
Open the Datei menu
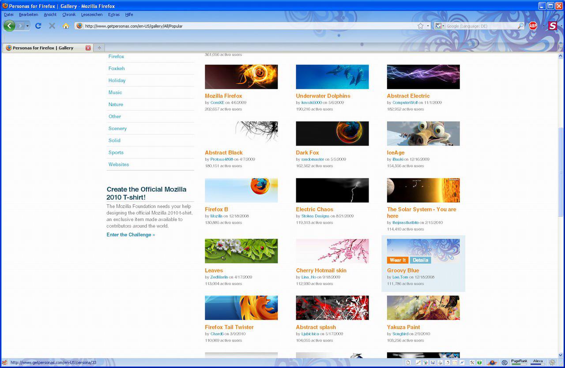click(x=8, y=15)
